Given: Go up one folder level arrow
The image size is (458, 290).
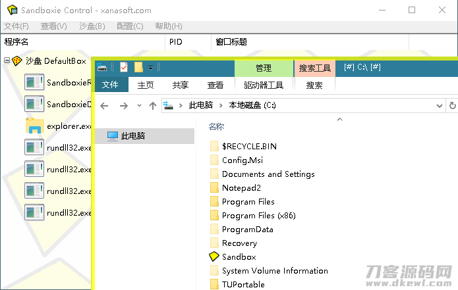Looking at the screenshot, I should click(152, 106).
